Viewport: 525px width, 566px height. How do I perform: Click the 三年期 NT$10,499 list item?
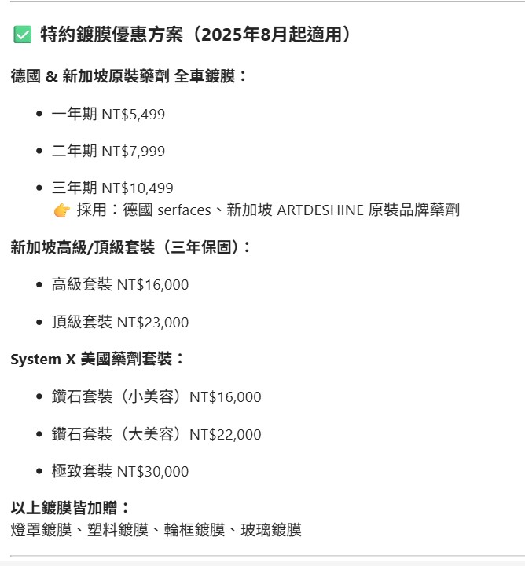point(112,188)
